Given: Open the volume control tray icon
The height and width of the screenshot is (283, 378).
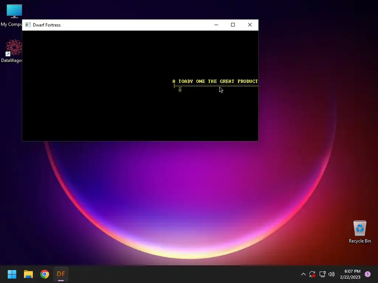Looking at the screenshot, I should pyautogui.click(x=331, y=274).
